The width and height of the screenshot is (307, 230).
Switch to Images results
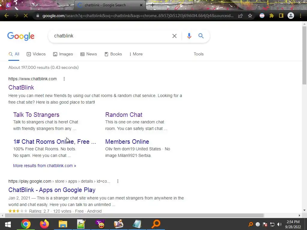click(63, 54)
